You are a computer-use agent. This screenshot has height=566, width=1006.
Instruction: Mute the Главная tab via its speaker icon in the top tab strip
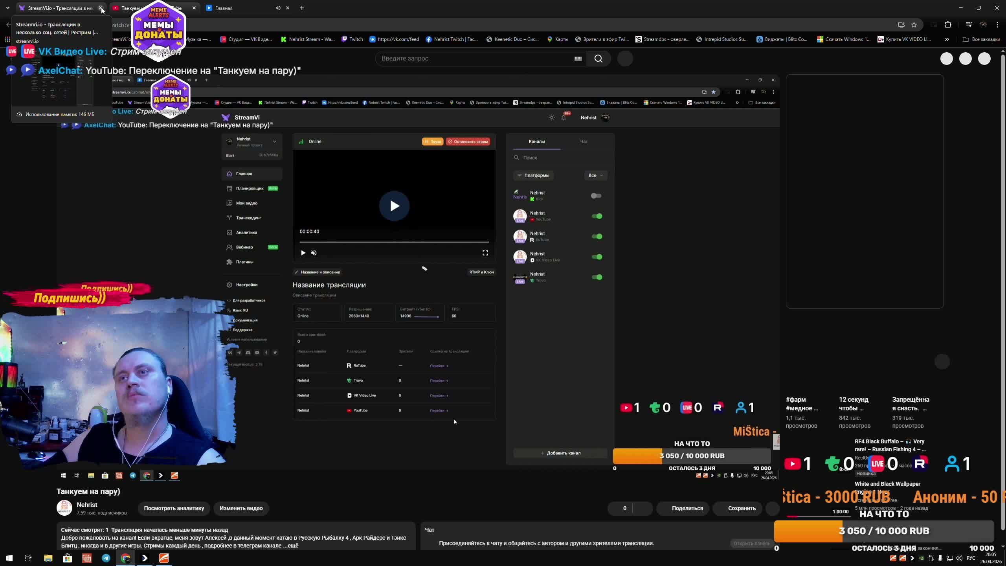coord(278,8)
